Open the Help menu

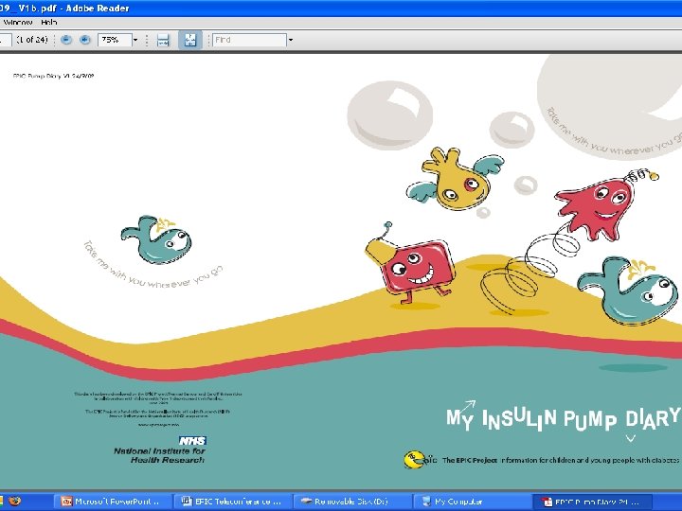coord(48,22)
